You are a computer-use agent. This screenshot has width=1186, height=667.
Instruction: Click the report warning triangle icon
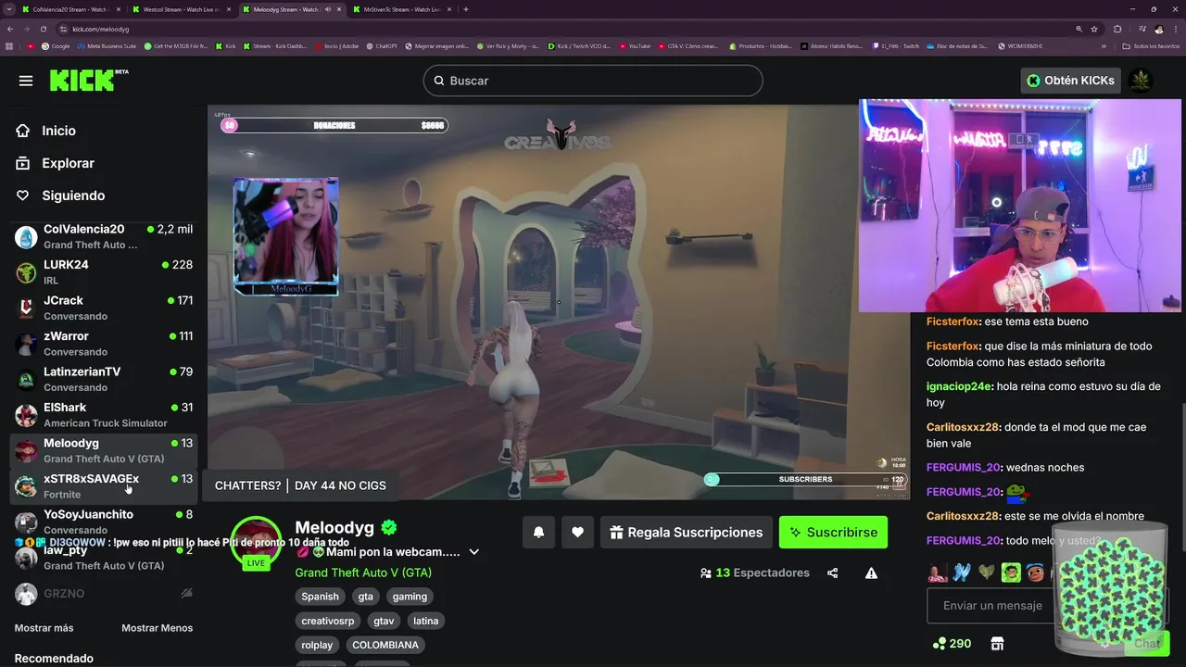click(x=871, y=573)
